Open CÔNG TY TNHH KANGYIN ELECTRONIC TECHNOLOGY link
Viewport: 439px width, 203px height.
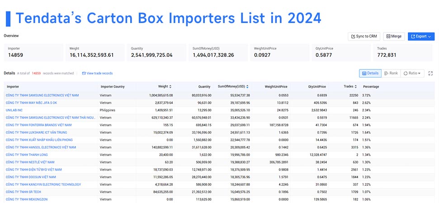tap(43, 185)
